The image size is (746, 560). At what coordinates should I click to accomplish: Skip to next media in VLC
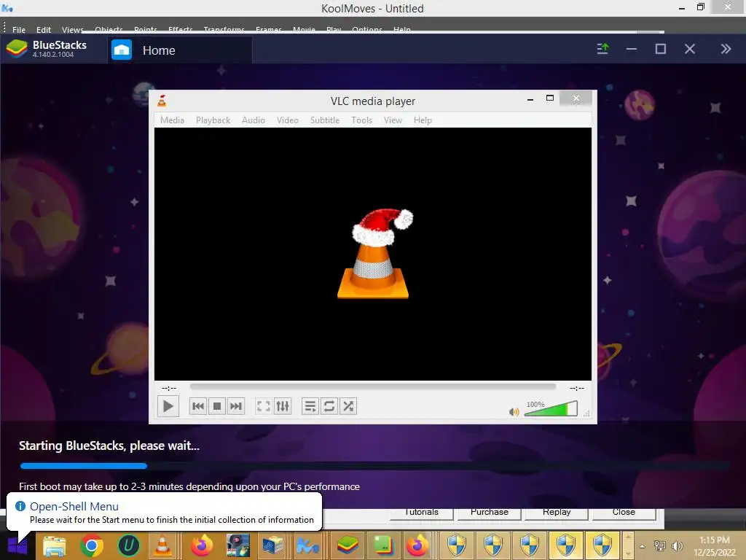(x=236, y=406)
